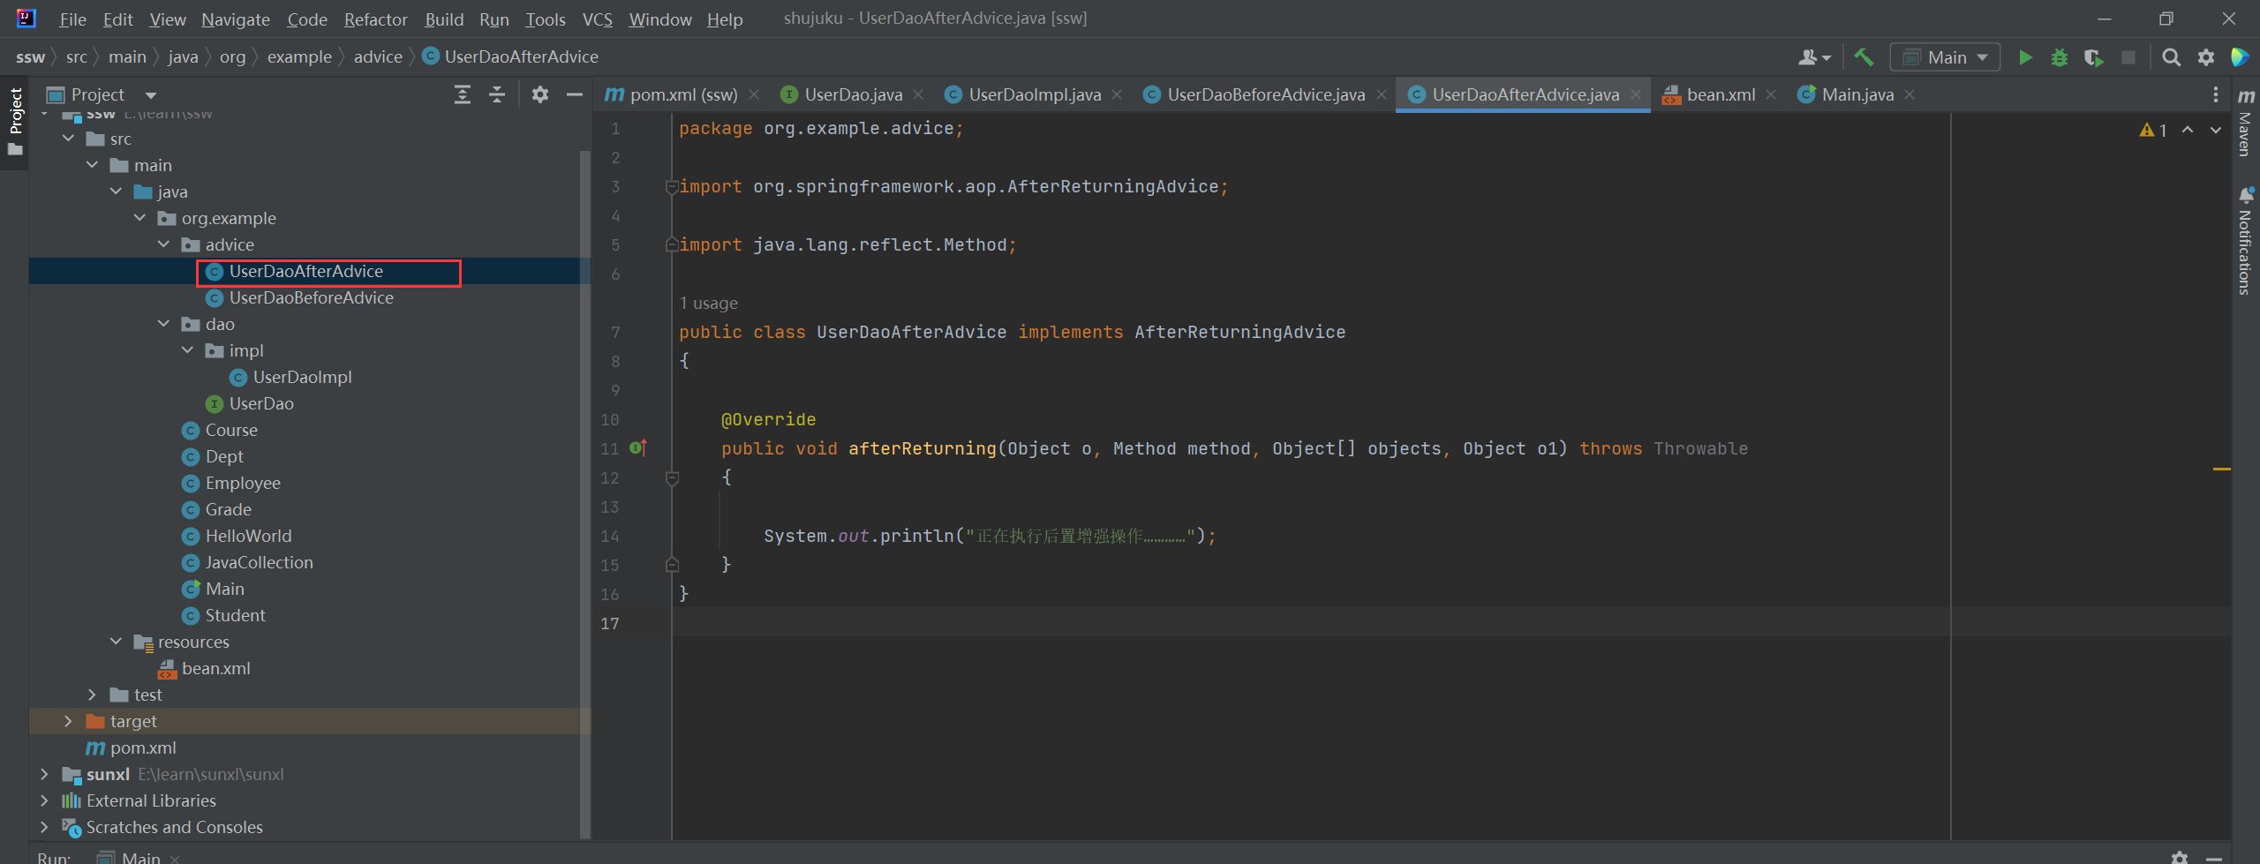Expand the test folder
2260x864 pixels.
pos(93,695)
